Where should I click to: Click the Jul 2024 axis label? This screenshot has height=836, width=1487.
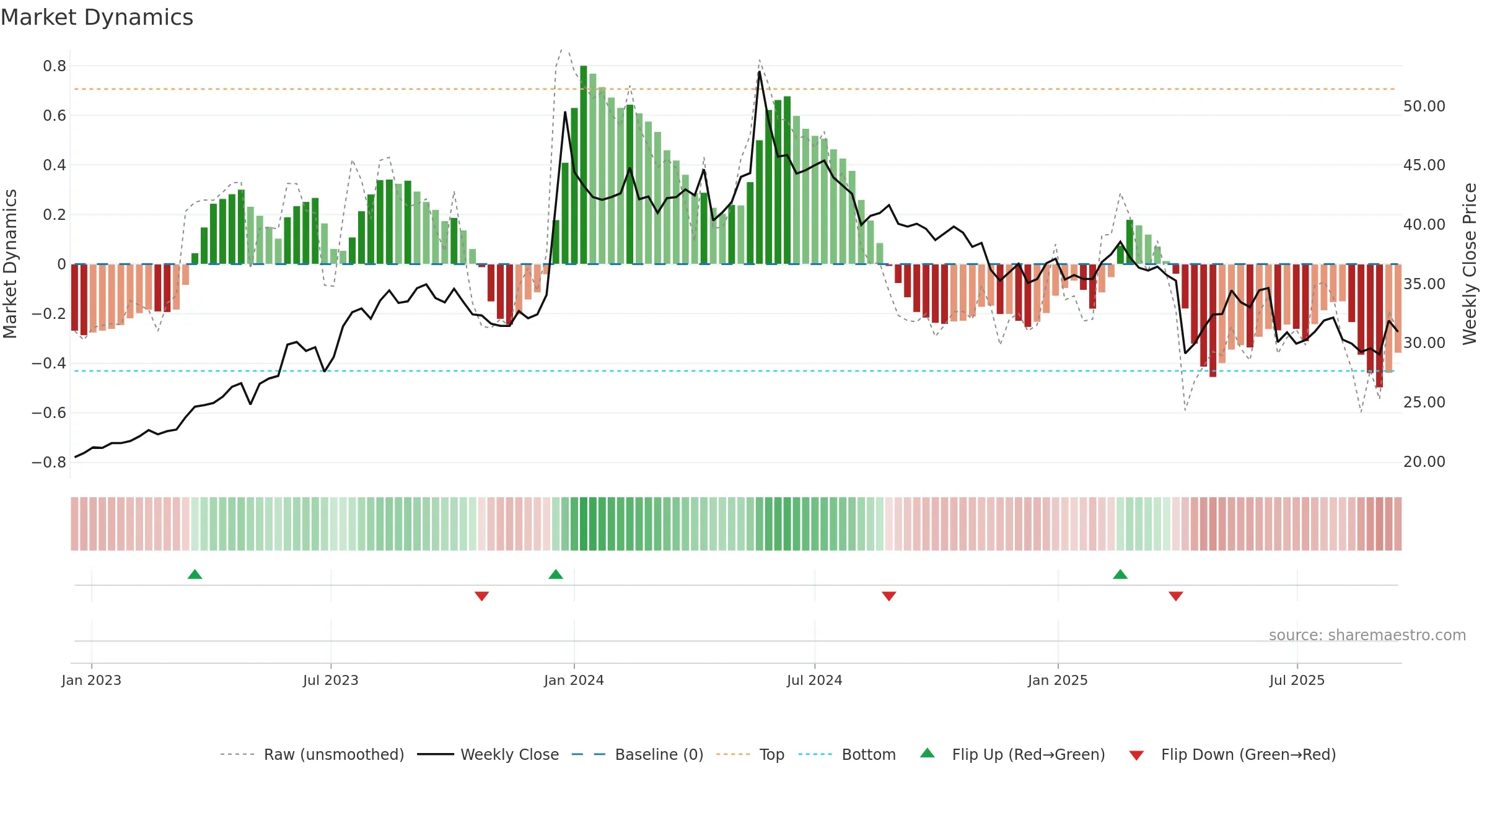tap(815, 680)
